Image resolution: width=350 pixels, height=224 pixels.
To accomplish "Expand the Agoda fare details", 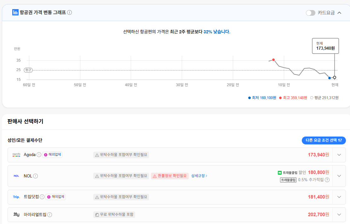I will 339,154.
